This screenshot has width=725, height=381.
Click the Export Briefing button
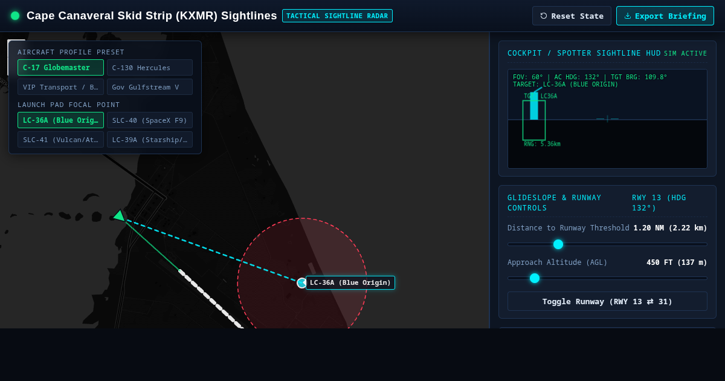coord(665,16)
